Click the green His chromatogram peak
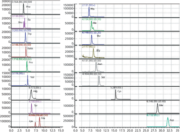This screenshot has height=132, width=180. pyautogui.click(x=92, y=26)
